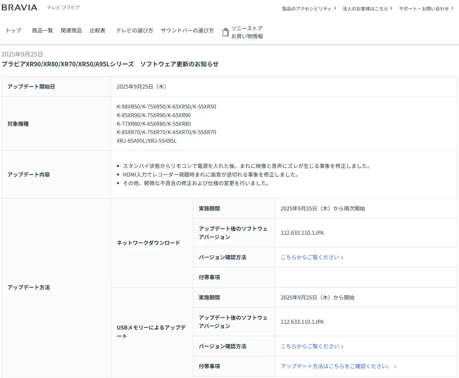459x378 pixels.
Task: Open アップデート方法はこちらをご確認ください link
Action: click(x=339, y=366)
